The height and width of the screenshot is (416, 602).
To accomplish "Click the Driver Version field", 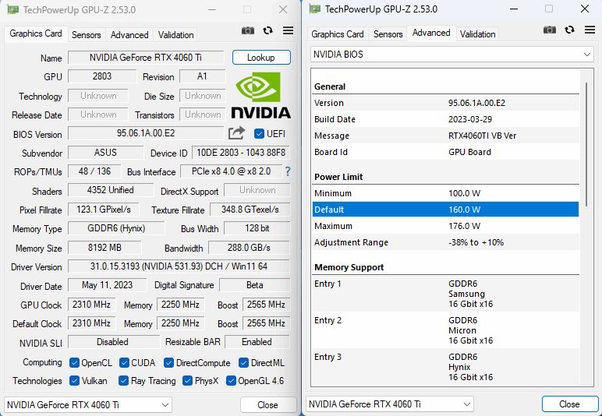I will (179, 266).
